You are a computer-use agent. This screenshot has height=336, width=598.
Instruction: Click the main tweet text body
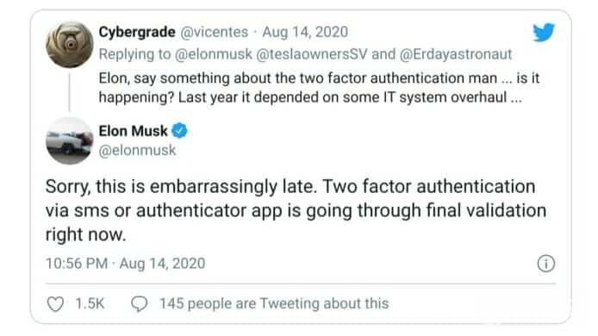click(296, 210)
